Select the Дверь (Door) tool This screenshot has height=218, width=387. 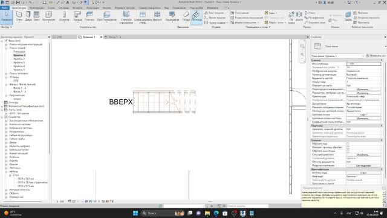(x=28, y=16)
